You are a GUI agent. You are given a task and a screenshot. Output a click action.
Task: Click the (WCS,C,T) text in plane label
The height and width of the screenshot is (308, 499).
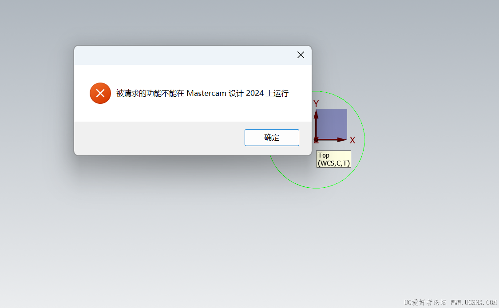pos(334,163)
